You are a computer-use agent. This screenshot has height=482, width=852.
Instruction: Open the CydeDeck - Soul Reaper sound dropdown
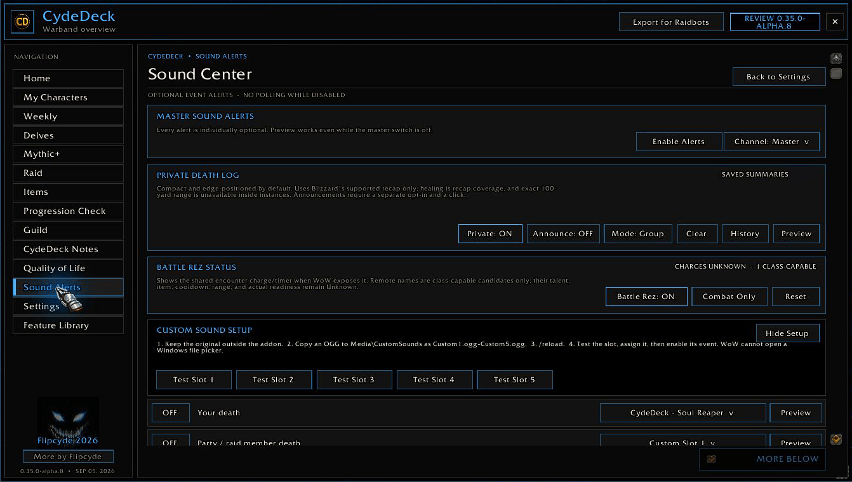[682, 413]
